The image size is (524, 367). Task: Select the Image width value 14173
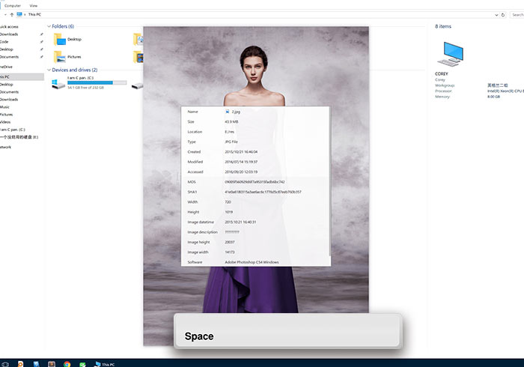tap(230, 252)
